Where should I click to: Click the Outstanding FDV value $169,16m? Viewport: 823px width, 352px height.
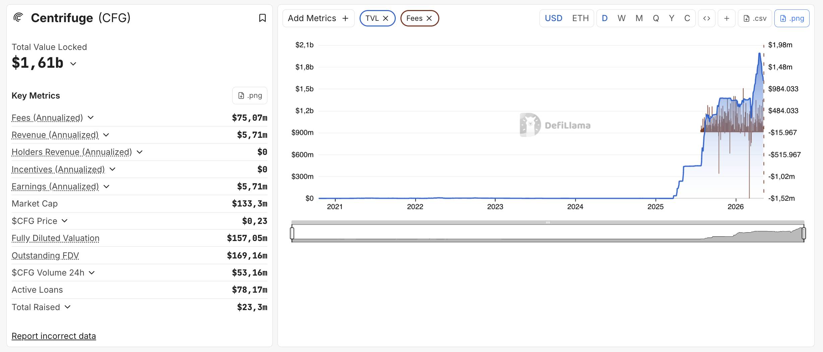point(247,255)
